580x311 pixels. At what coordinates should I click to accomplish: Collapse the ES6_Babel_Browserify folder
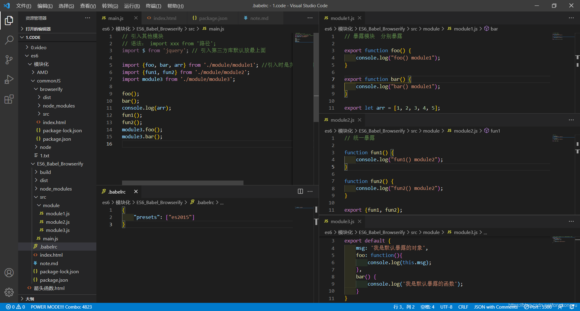[57, 164]
